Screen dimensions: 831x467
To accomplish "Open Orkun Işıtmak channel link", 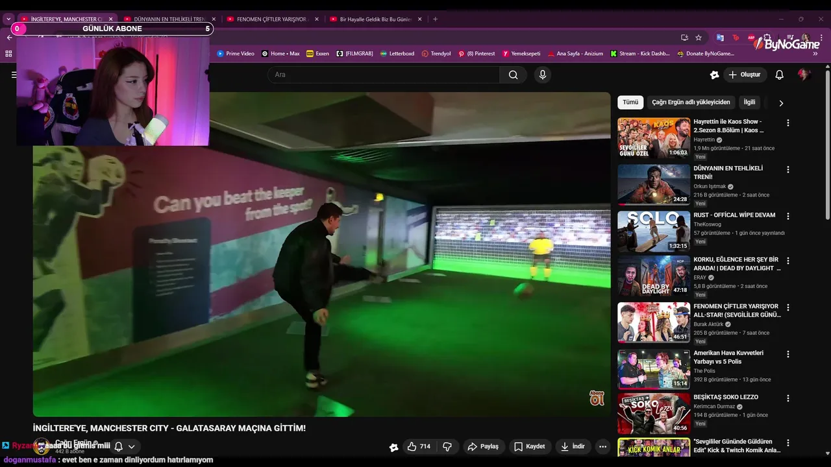I will pos(710,186).
